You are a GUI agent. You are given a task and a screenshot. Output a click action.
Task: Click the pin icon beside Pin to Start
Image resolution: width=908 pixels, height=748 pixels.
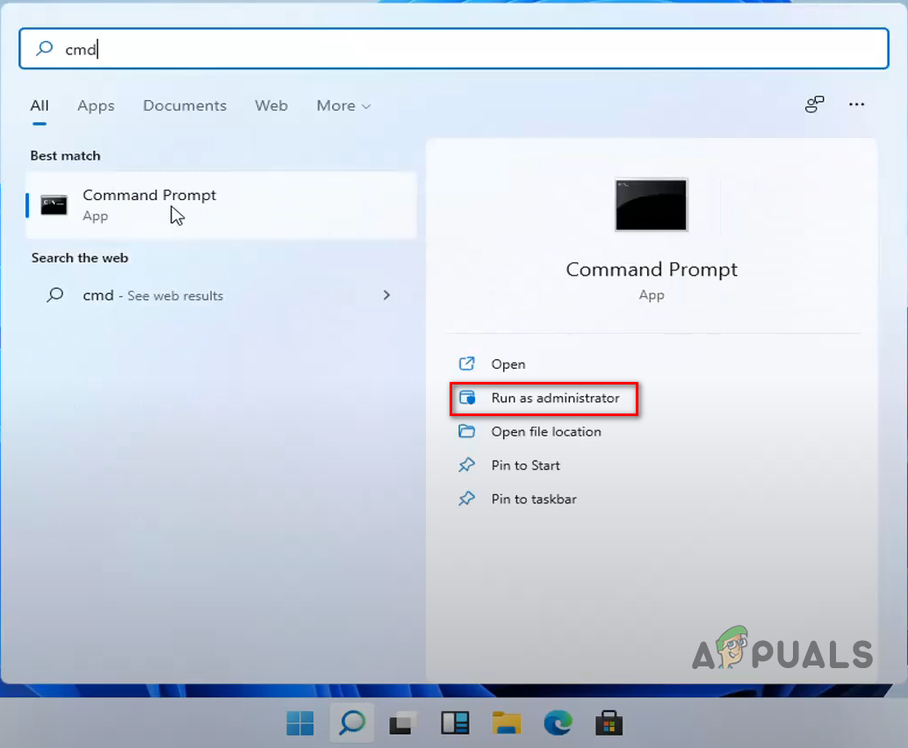(467, 465)
